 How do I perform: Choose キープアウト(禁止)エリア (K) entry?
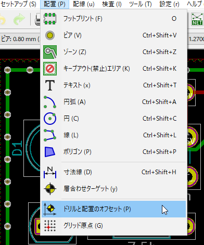(113, 69)
